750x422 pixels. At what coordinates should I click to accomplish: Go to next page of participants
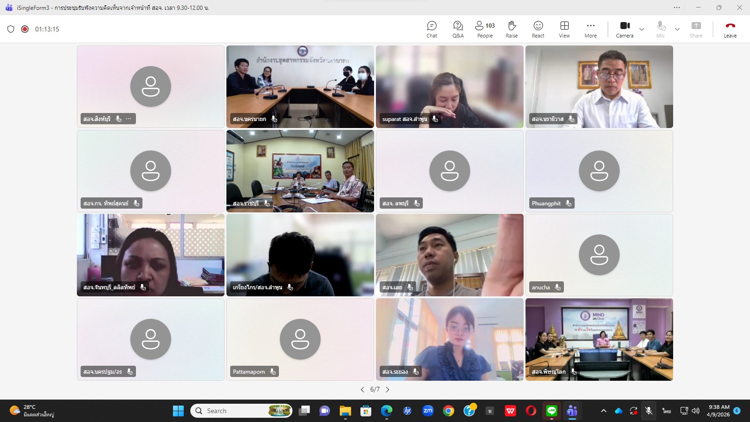click(388, 390)
